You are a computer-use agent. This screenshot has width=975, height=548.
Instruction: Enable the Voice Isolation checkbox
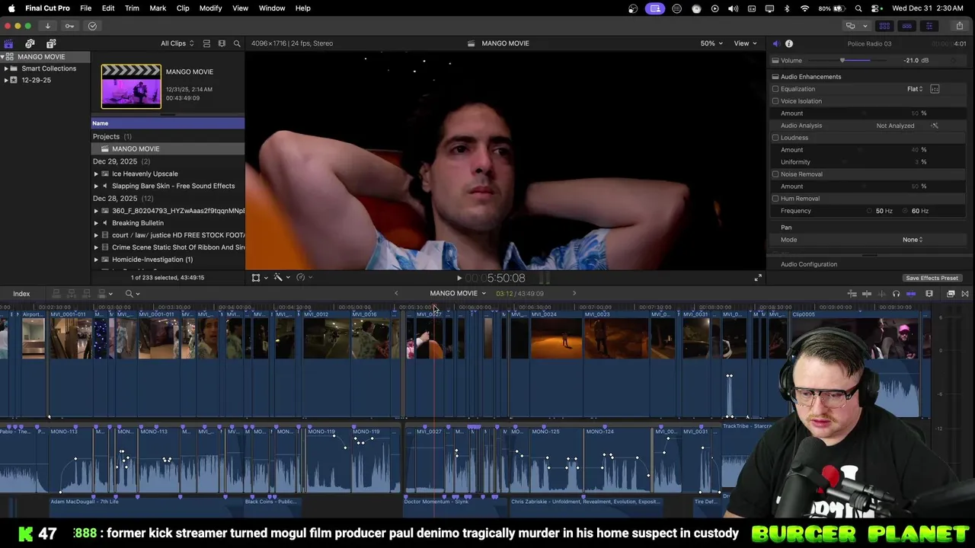775,101
